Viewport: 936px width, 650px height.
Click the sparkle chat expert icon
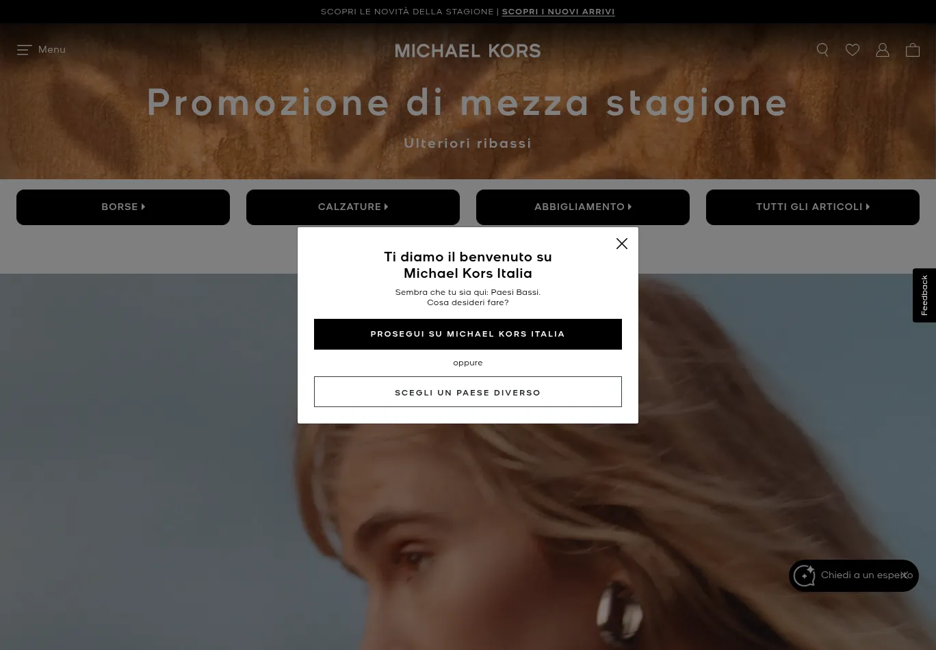click(805, 575)
